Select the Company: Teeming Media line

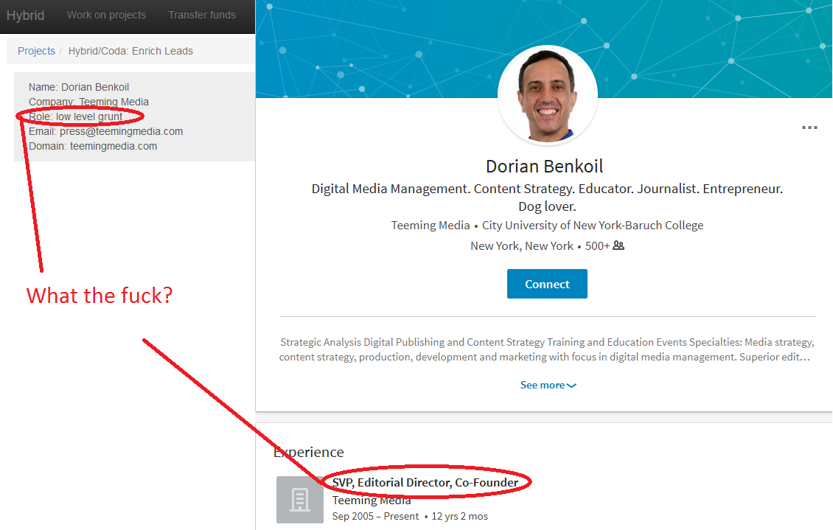[x=88, y=102]
